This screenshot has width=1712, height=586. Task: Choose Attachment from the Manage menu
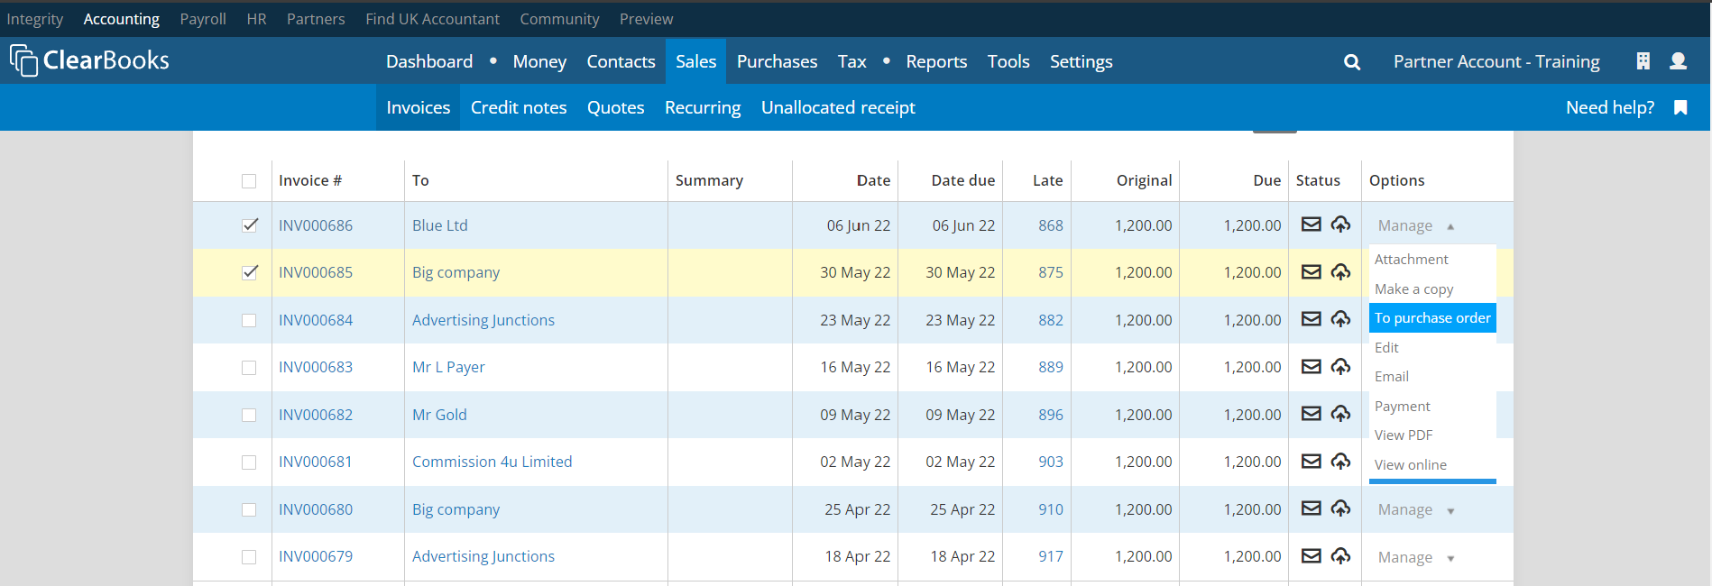pos(1432,259)
